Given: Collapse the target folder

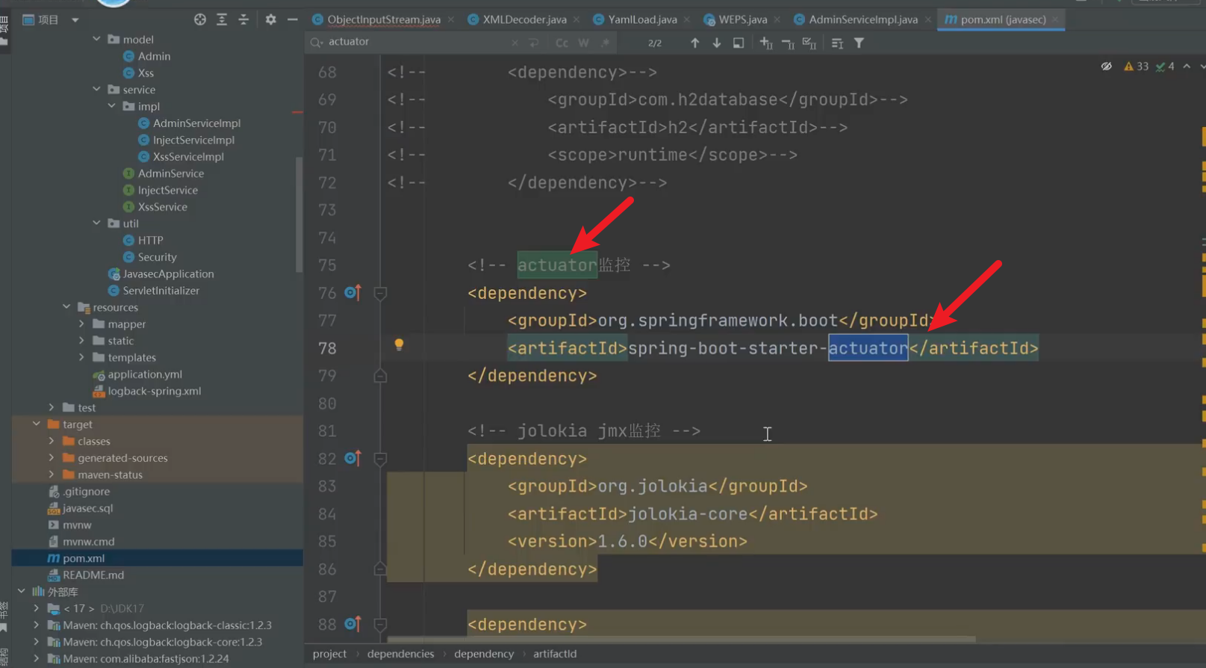Looking at the screenshot, I should click(37, 424).
